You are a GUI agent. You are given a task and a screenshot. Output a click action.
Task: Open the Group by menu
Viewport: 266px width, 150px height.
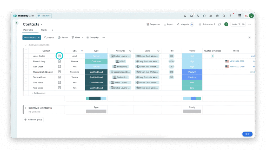pos(92,37)
